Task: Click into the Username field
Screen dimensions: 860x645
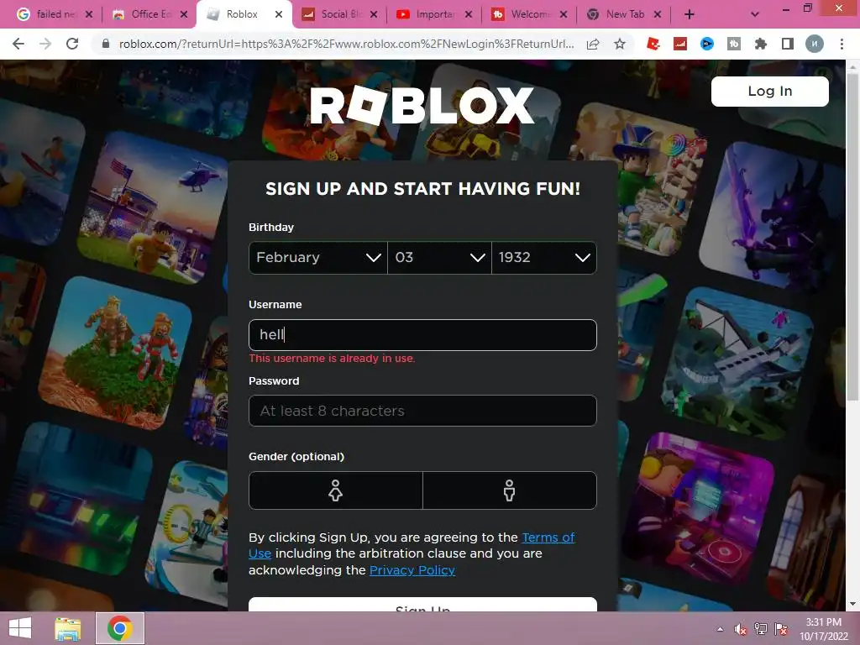Action: click(x=422, y=334)
